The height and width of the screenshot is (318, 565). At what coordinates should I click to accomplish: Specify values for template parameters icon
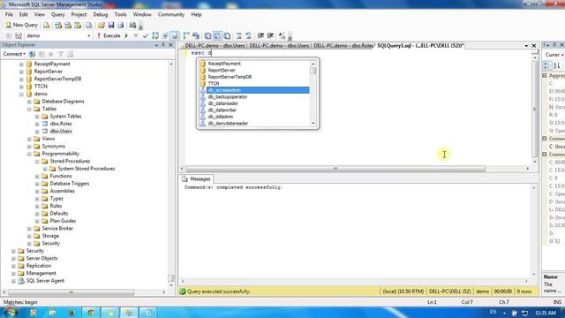pos(282,35)
